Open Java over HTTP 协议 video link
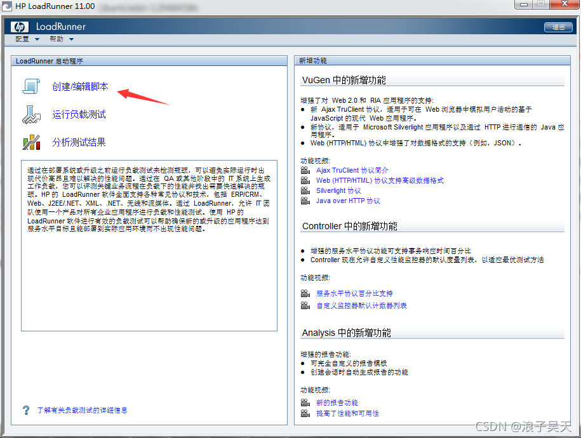Screen dimensions: 581x438 [x=348, y=201]
